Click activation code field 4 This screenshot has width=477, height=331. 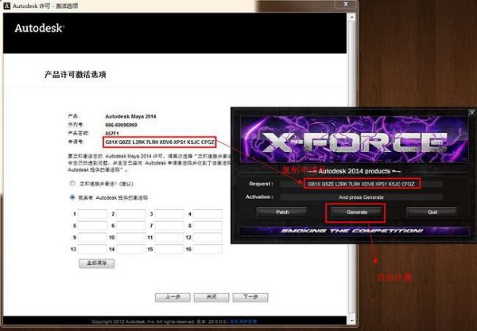click(x=207, y=214)
